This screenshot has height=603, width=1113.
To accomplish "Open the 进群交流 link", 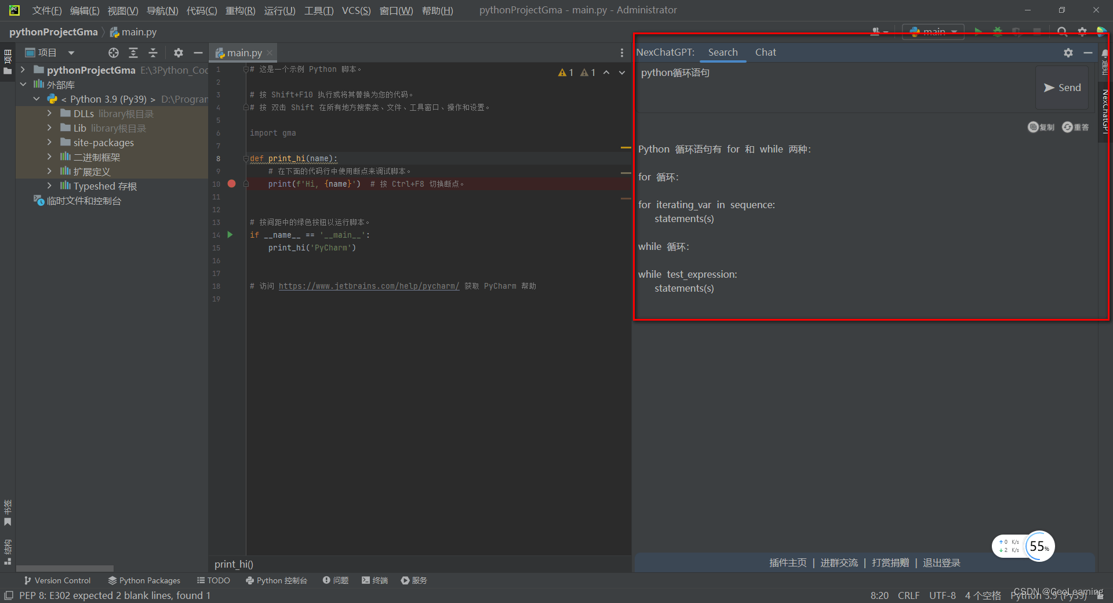I will [x=839, y=563].
